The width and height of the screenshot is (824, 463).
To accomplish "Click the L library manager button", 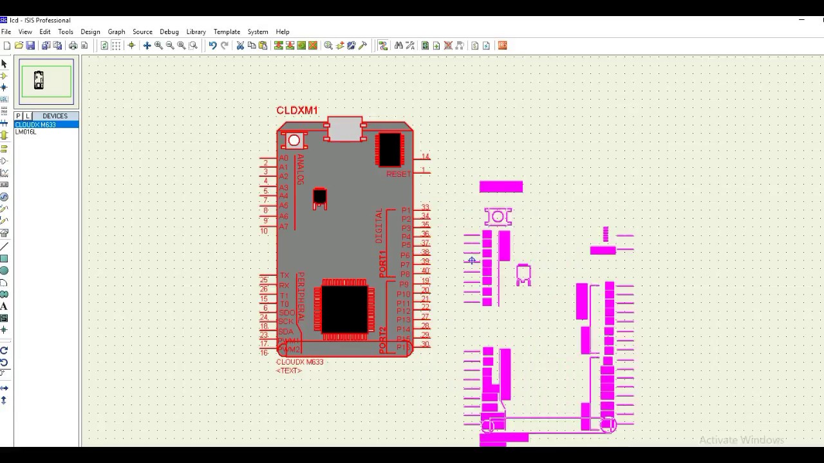I will pyautogui.click(x=28, y=116).
